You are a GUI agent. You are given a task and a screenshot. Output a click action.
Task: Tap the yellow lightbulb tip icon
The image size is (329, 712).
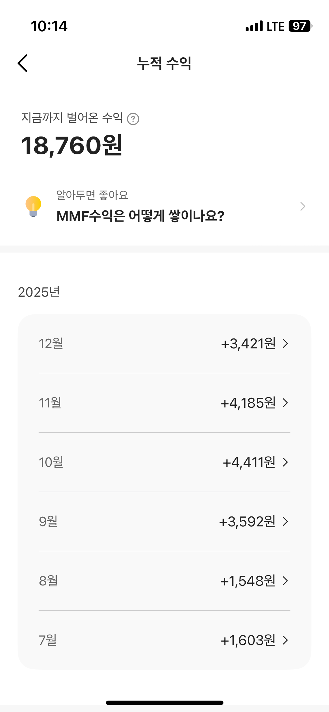[x=33, y=206]
